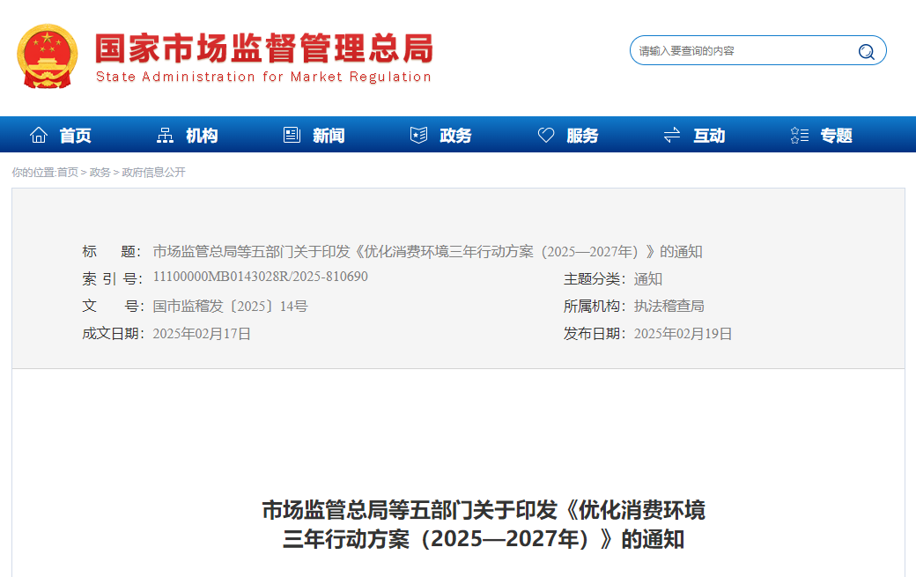Click the national emblem logo
This screenshot has height=577, width=916.
(x=48, y=56)
